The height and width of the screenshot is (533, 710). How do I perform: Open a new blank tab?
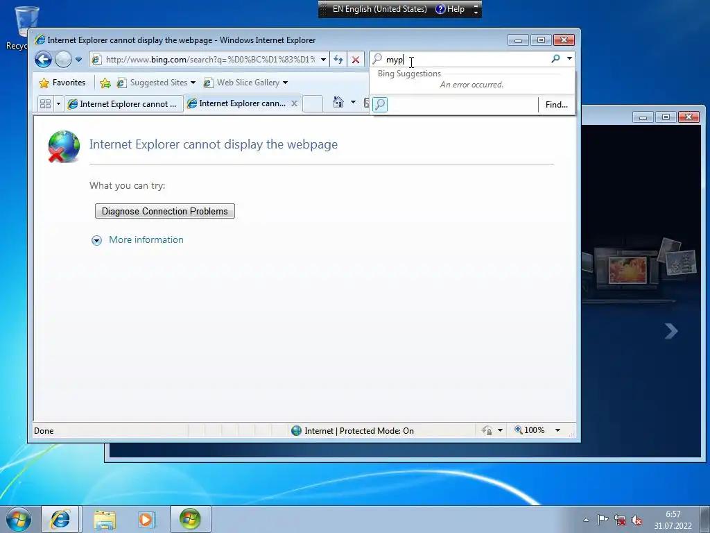pyautogui.click(x=313, y=103)
